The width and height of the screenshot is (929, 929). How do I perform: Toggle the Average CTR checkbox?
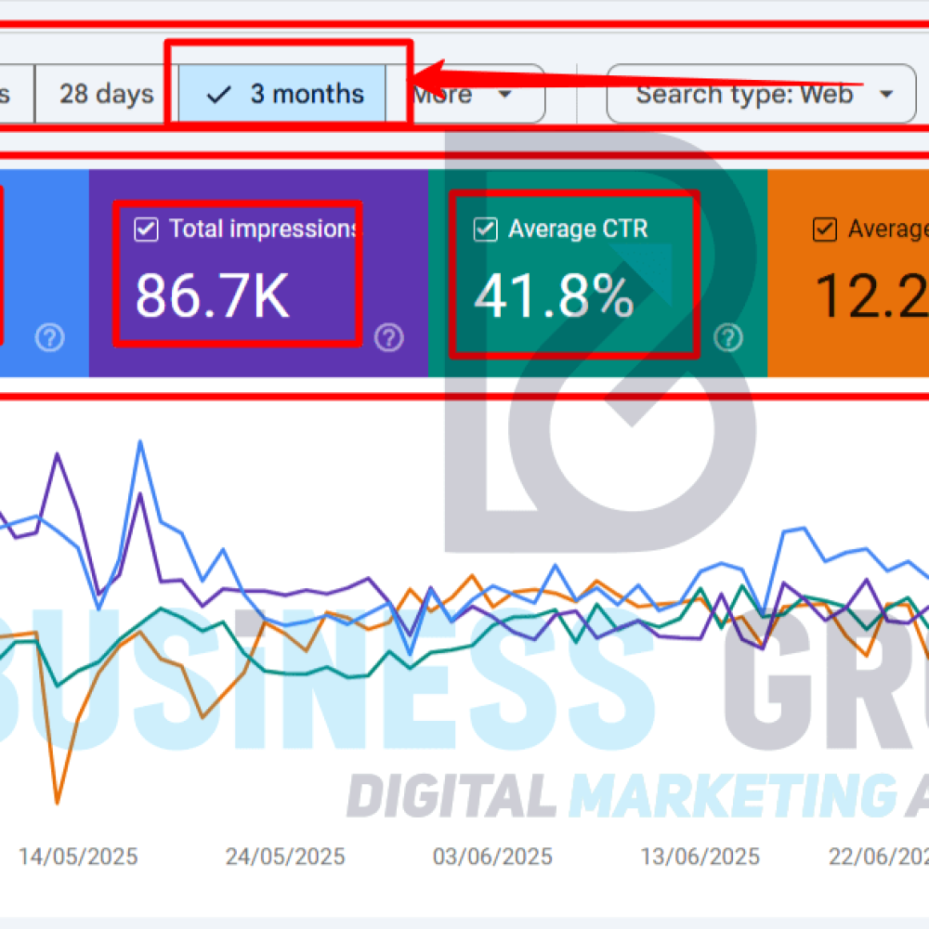(485, 229)
